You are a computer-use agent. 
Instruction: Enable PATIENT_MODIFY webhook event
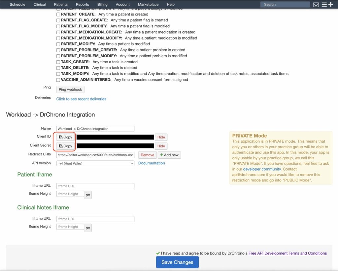click(58, 44)
